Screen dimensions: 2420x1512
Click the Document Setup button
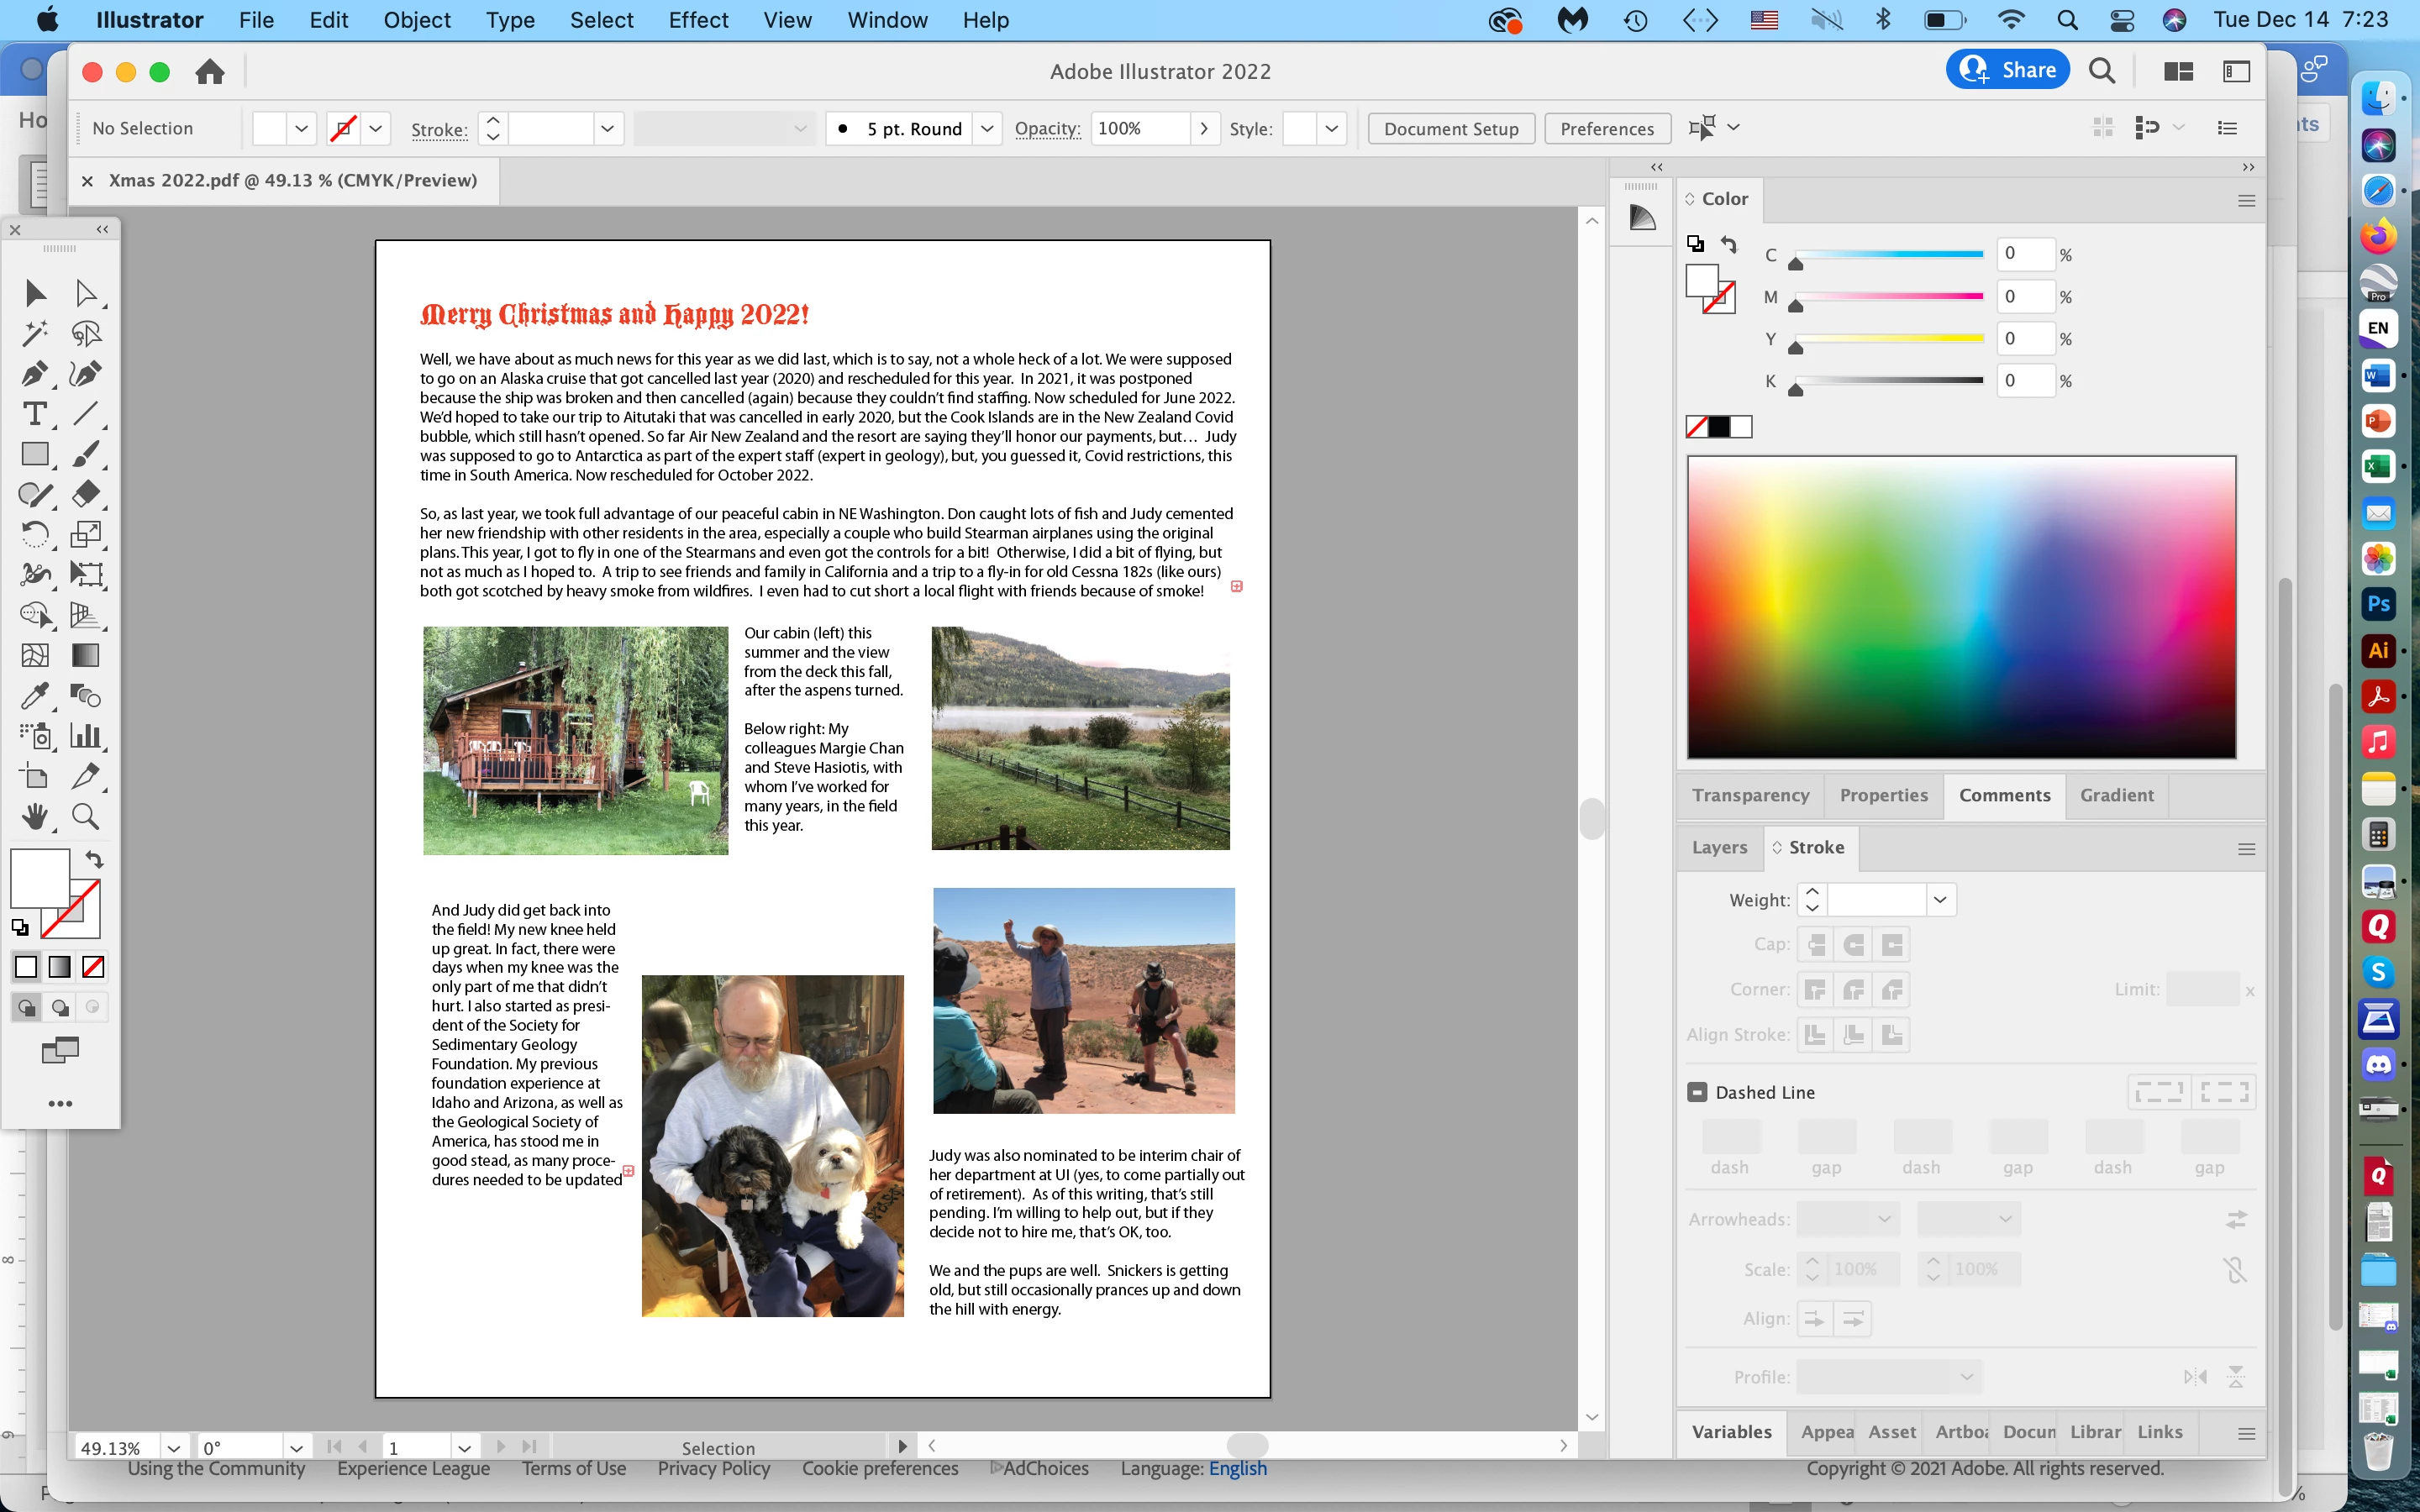tap(1451, 128)
